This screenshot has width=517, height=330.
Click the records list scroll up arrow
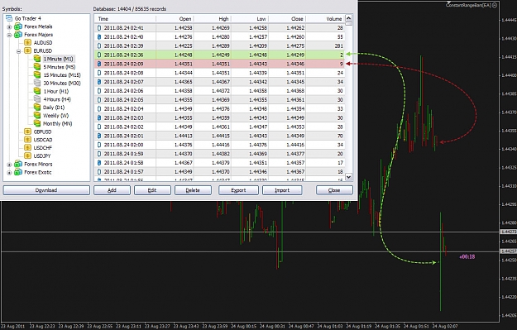[x=348, y=18]
